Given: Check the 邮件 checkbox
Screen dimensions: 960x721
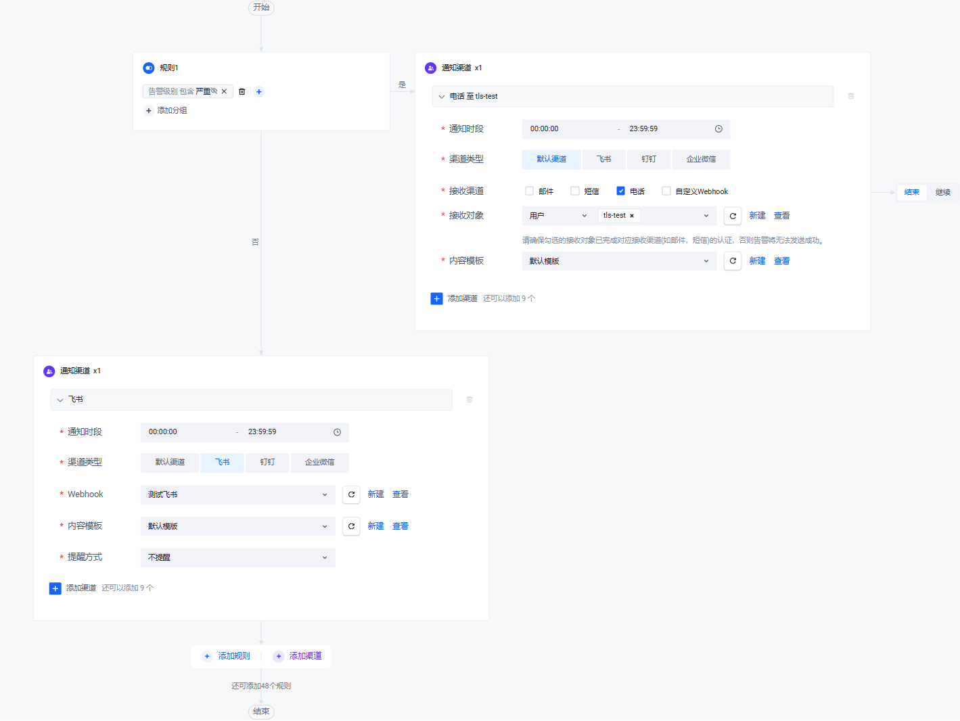Looking at the screenshot, I should (x=529, y=191).
